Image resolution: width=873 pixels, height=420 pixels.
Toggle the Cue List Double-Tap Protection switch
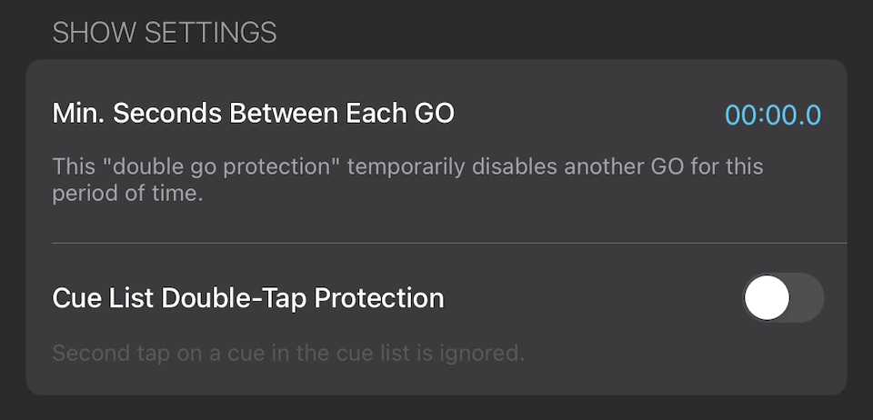click(x=783, y=298)
